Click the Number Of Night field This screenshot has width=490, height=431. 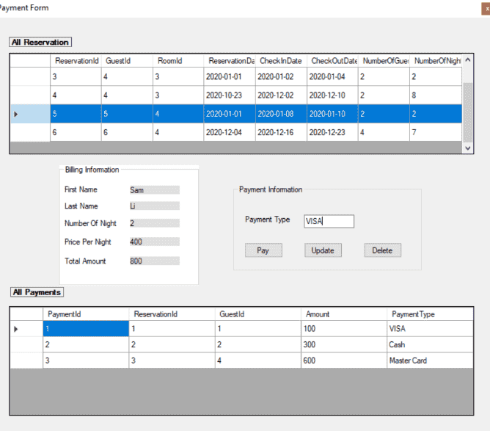[155, 223]
